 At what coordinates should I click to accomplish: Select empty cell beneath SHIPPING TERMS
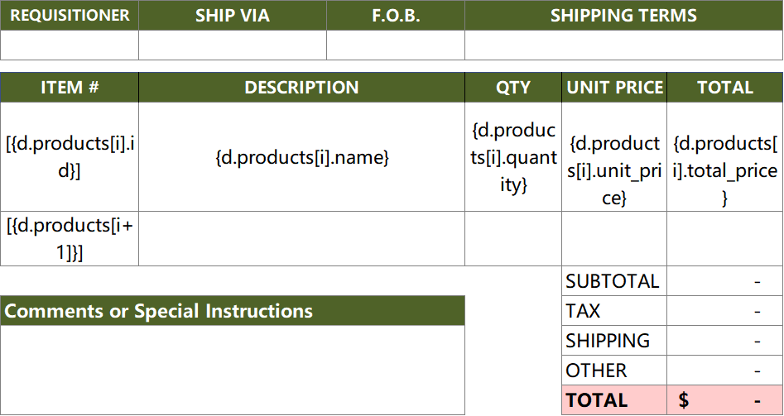[x=623, y=45]
